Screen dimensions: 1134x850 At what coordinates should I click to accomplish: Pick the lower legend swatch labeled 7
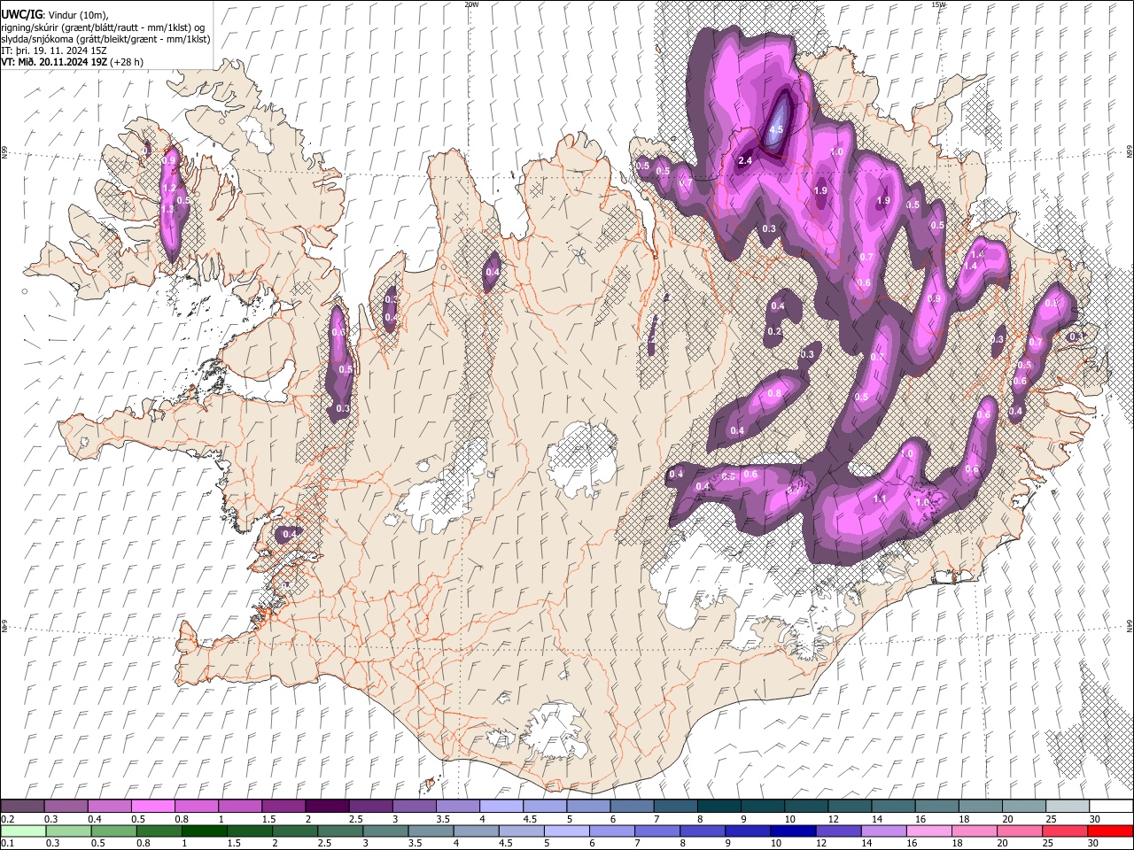pos(656,831)
